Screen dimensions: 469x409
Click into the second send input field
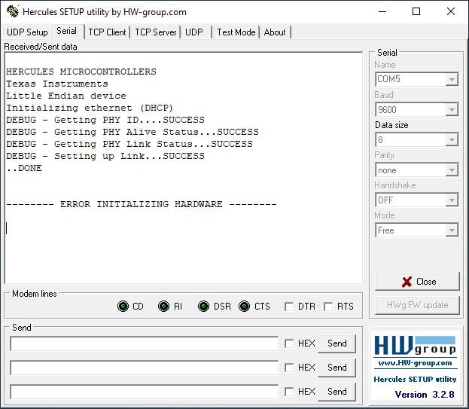pyautogui.click(x=145, y=368)
